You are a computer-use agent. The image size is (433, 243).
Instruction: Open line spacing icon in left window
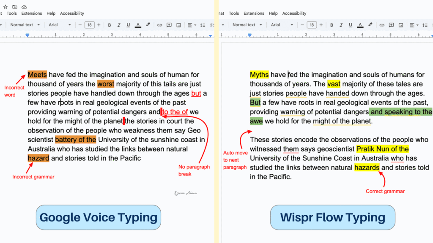[203, 25]
